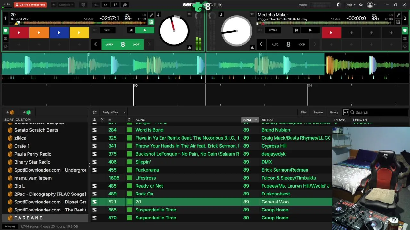Halve deck 2 loop size with left arrow

[261, 44]
